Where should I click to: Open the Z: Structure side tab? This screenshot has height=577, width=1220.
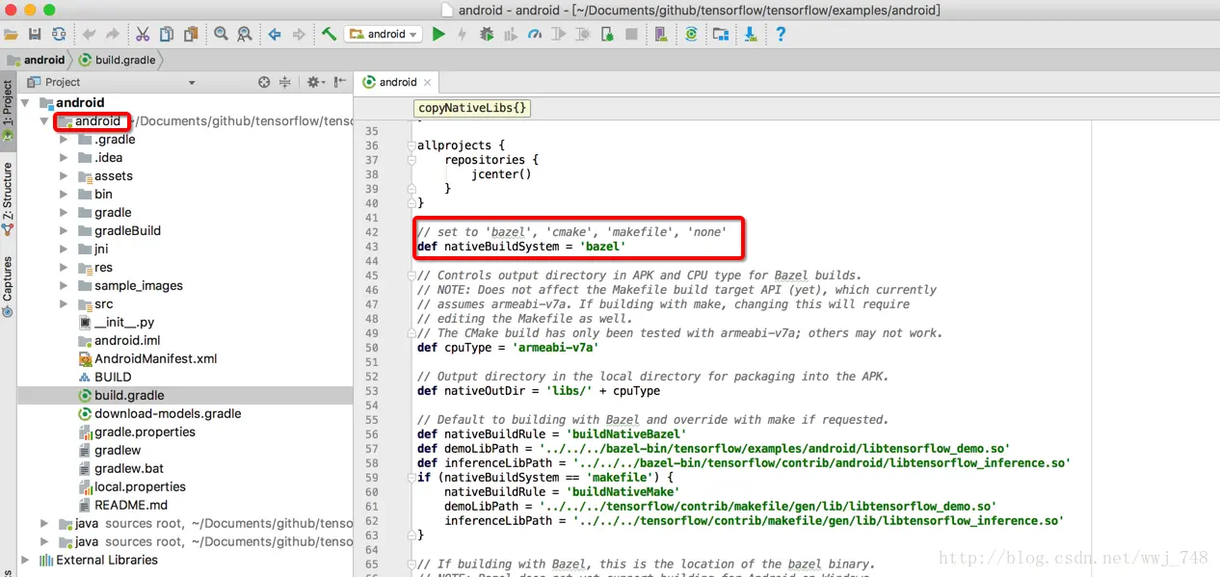[8, 197]
